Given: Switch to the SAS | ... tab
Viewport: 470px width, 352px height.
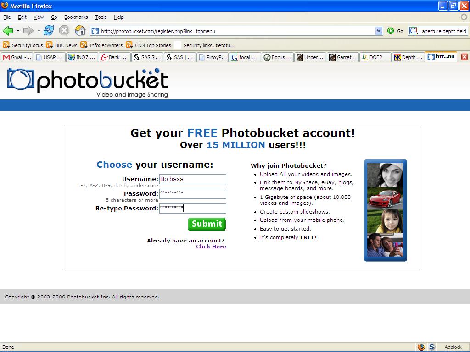Looking at the screenshot, I should pyautogui.click(x=180, y=57).
